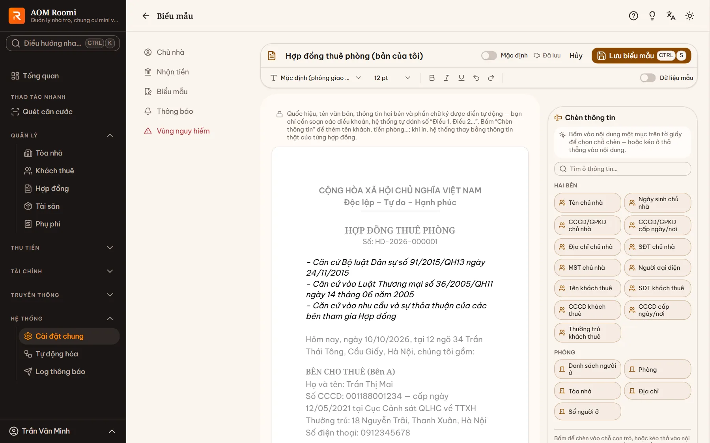The height and width of the screenshot is (443, 710).
Task: Open the Vùng nguy hiểm tab
Action: (x=183, y=131)
